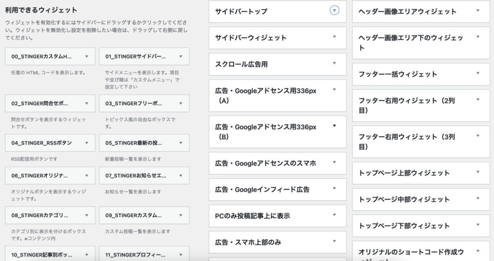Open the 01_STINGERサイドバー widget dropdown
494x261 pixels.
(180, 56)
